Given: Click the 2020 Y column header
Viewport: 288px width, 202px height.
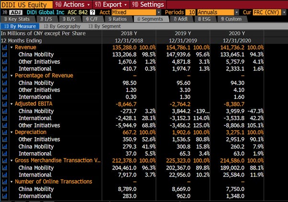Looking at the screenshot, I should tap(237, 34).
